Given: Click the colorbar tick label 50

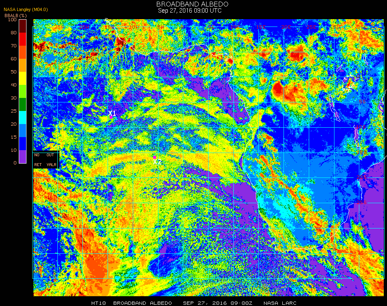Looking at the screenshot, I should pyautogui.click(x=13, y=72).
